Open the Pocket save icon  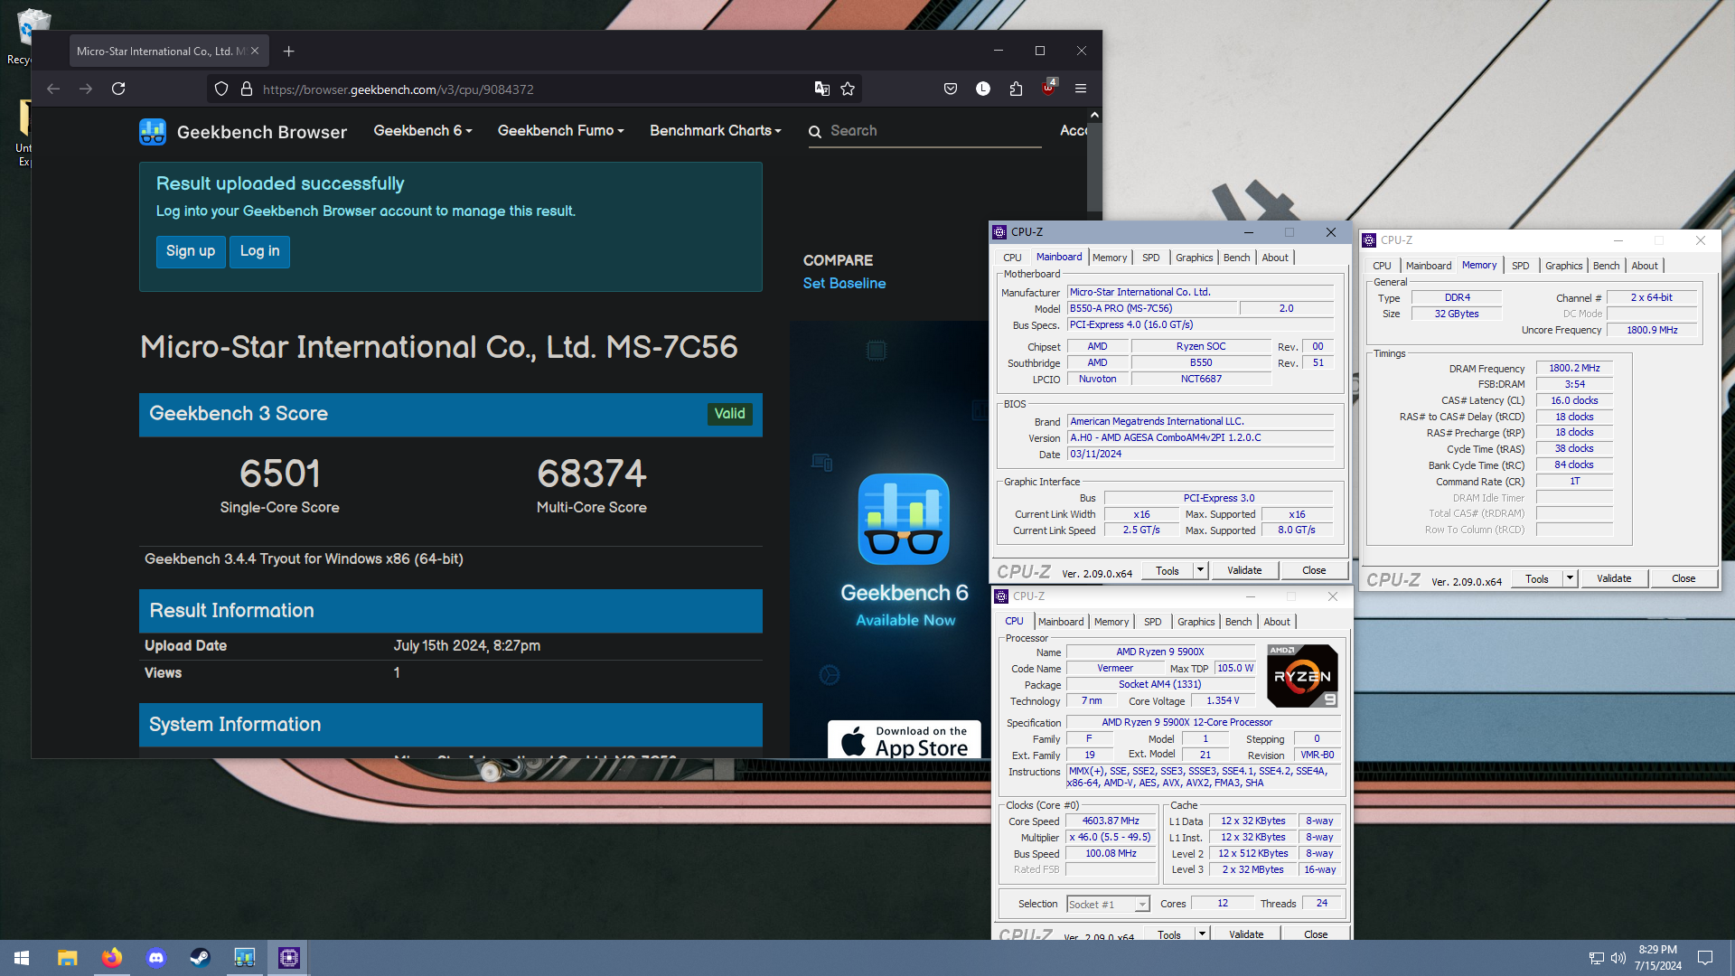(x=951, y=89)
